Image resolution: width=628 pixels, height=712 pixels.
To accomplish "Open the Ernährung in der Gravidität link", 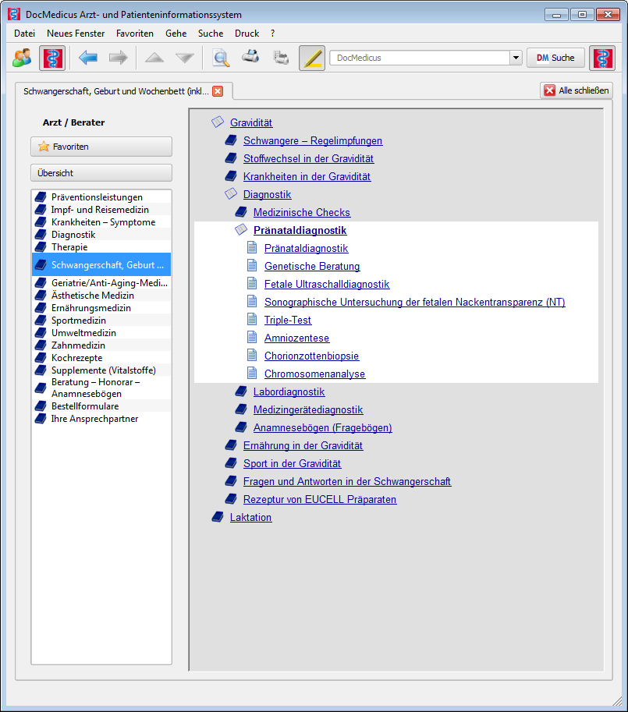I will (x=303, y=445).
